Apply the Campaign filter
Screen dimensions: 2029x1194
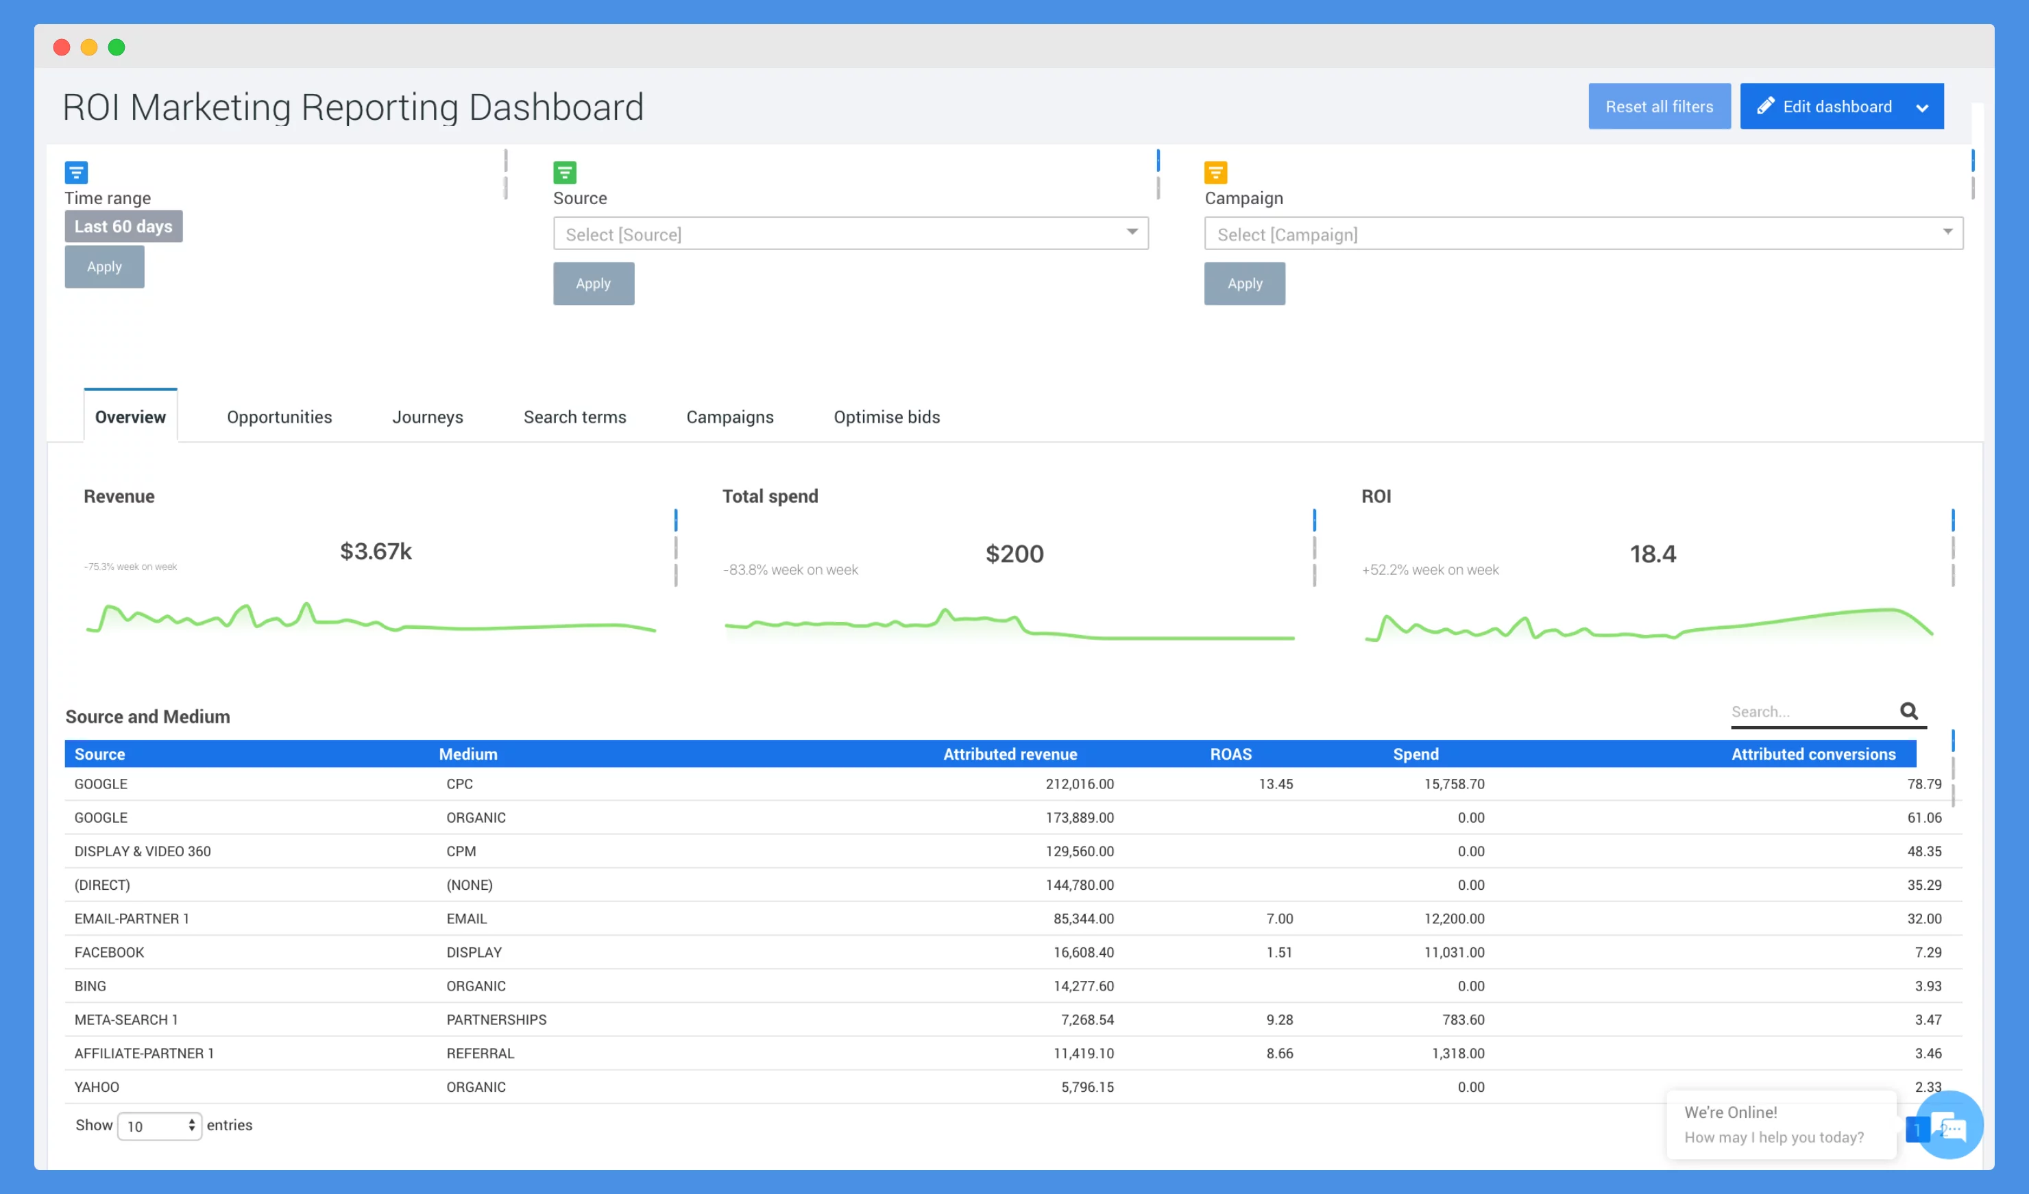(x=1245, y=283)
